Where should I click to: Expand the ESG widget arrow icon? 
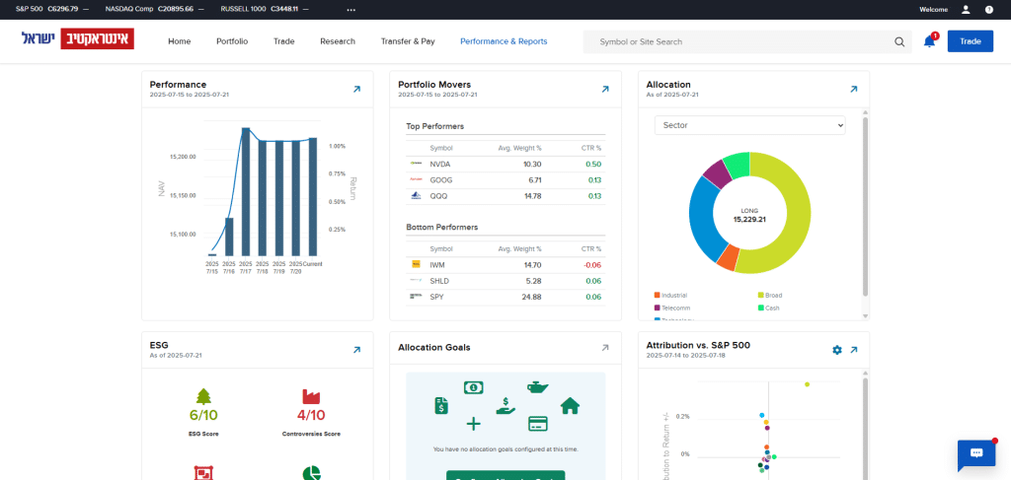point(356,350)
